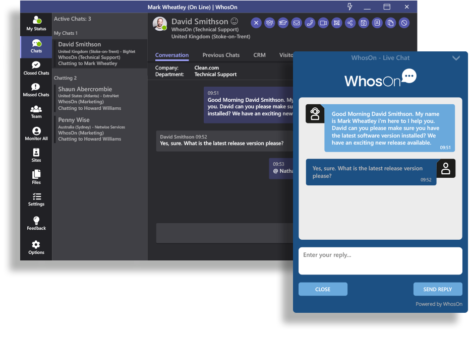The image size is (469, 340).
Task: Open Closed Chats in the sidebar
Action: [x=36, y=68]
